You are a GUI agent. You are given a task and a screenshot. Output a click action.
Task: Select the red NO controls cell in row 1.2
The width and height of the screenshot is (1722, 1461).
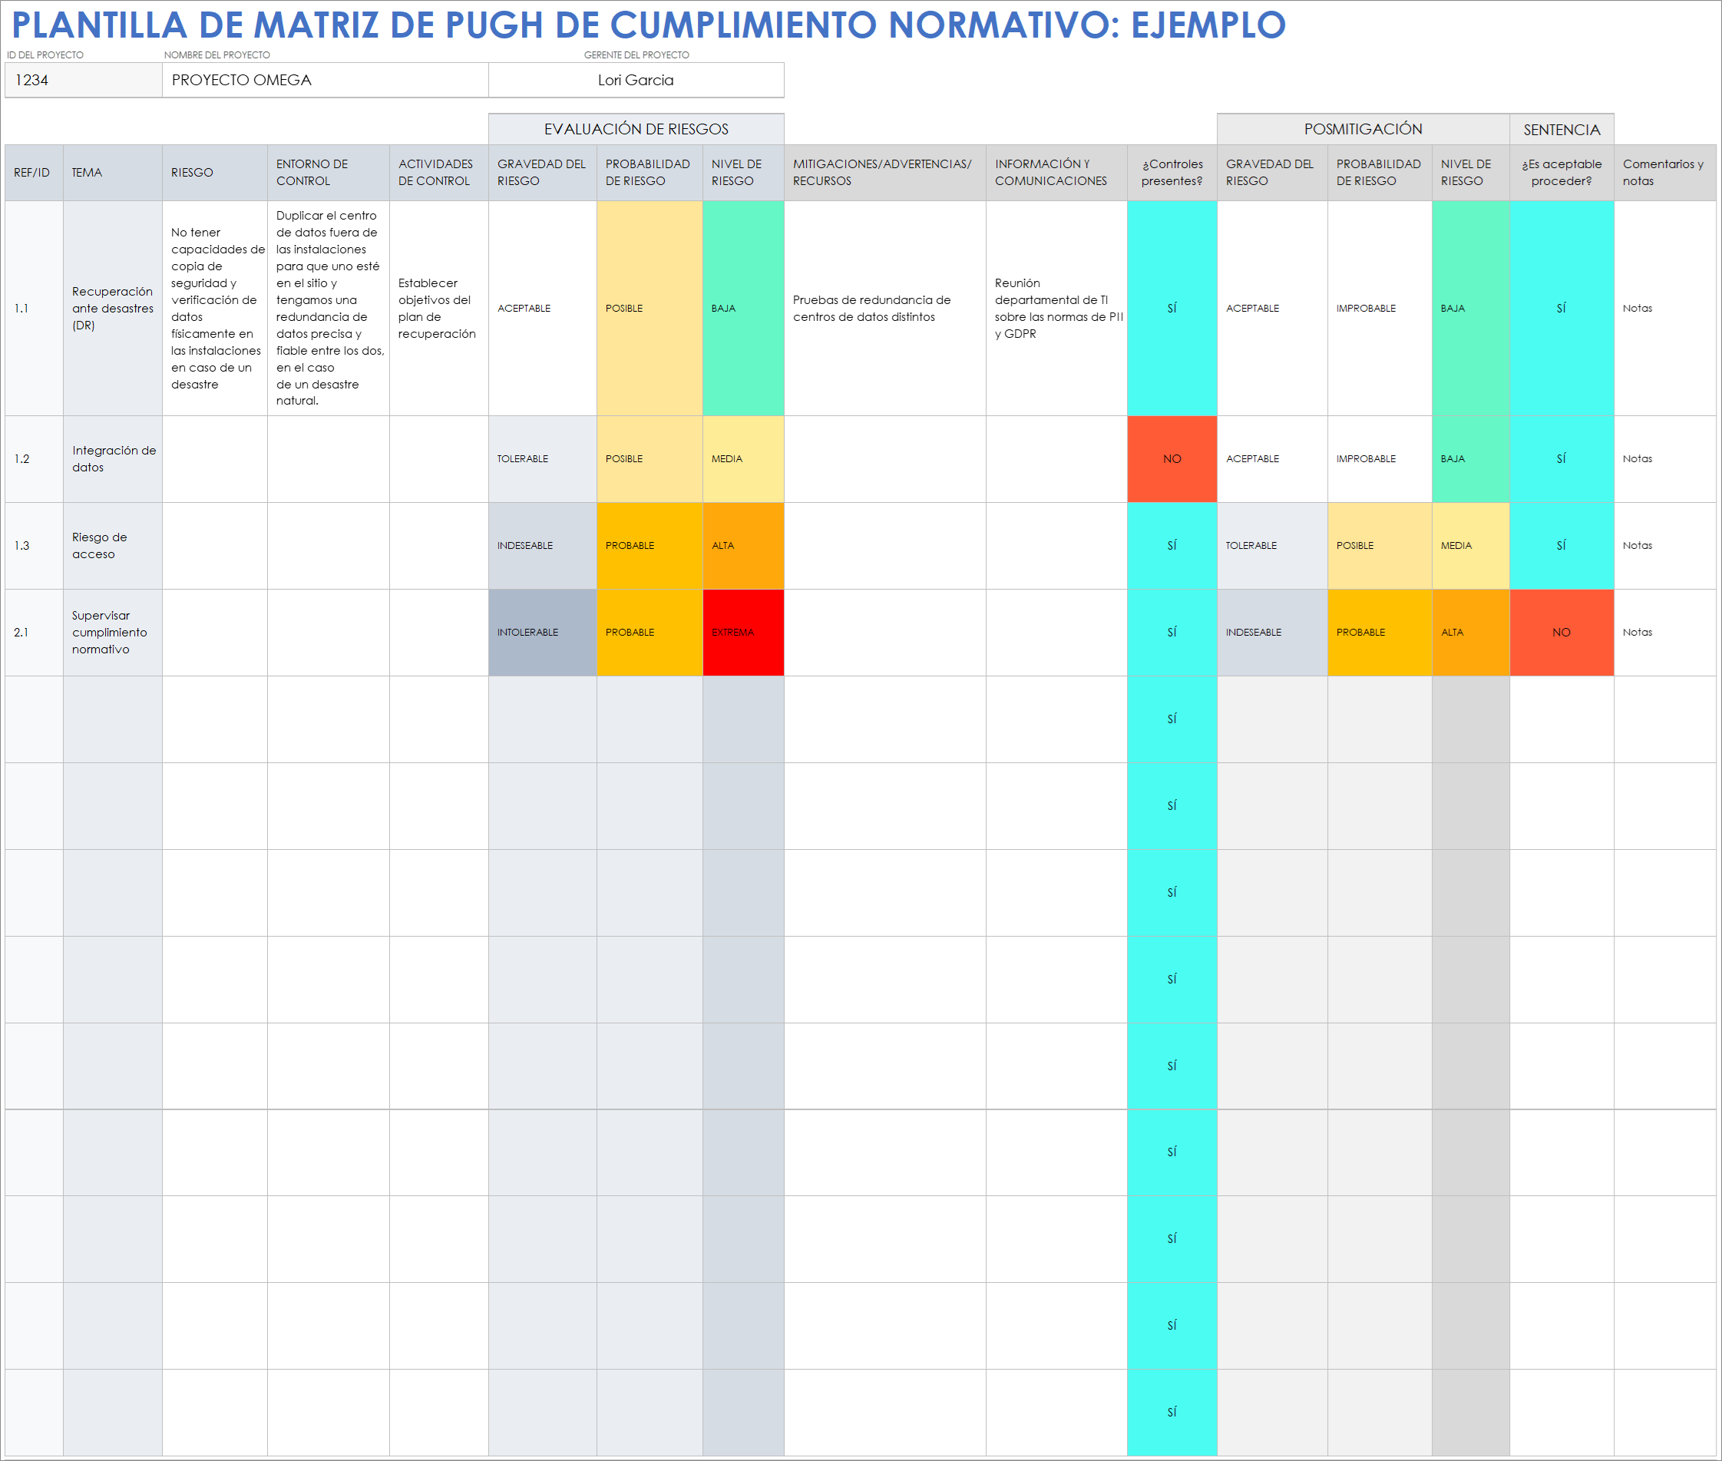[x=1172, y=459]
